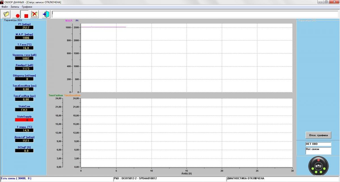Click the P1 graph legend label

pos(77,21)
